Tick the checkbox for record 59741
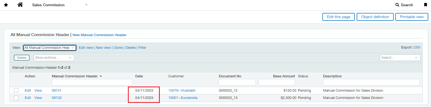The width and height of the screenshot is (431, 107). tap(16, 91)
